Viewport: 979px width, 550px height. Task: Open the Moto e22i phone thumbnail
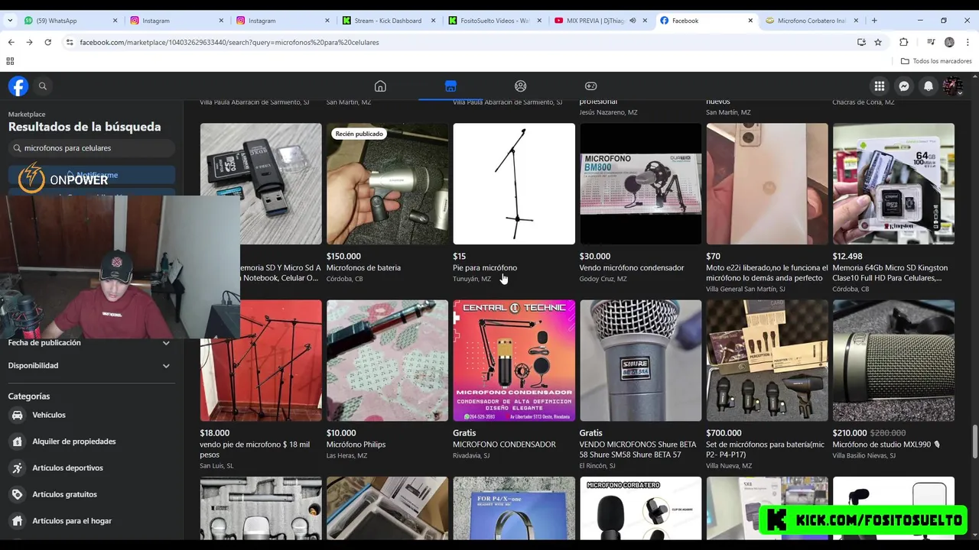coord(767,184)
